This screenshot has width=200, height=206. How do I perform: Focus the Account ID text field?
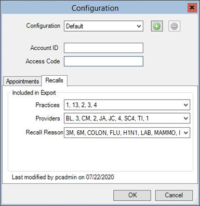point(103,48)
